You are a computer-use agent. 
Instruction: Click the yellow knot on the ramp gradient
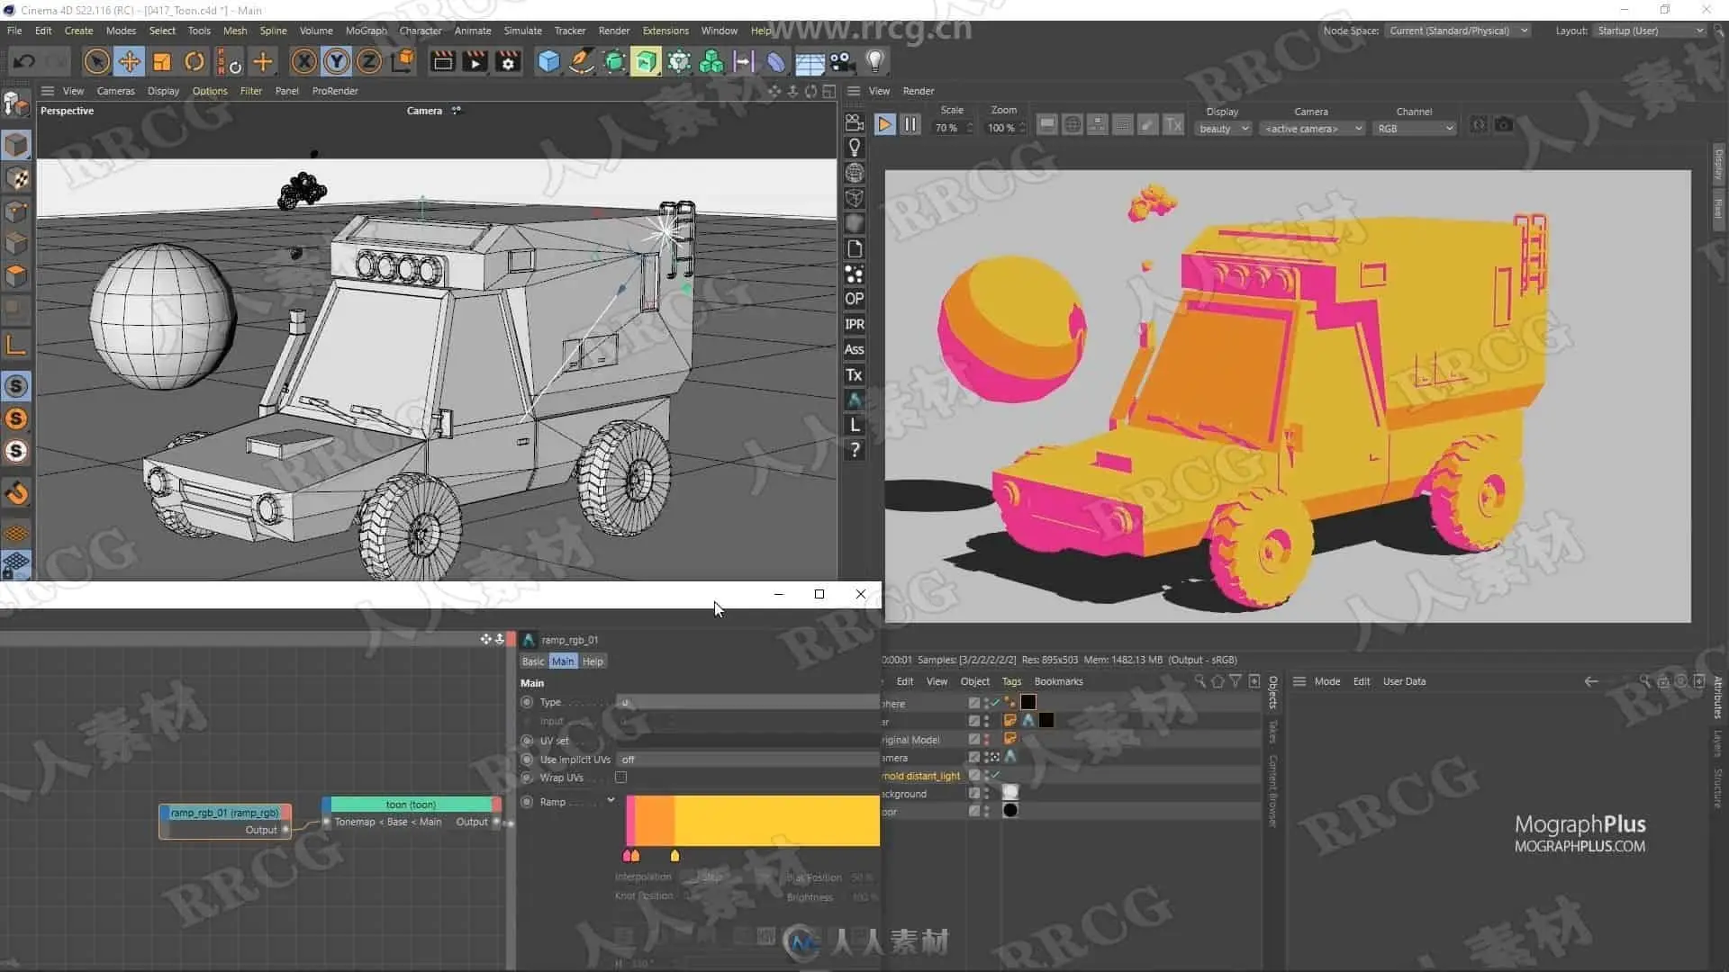point(674,856)
